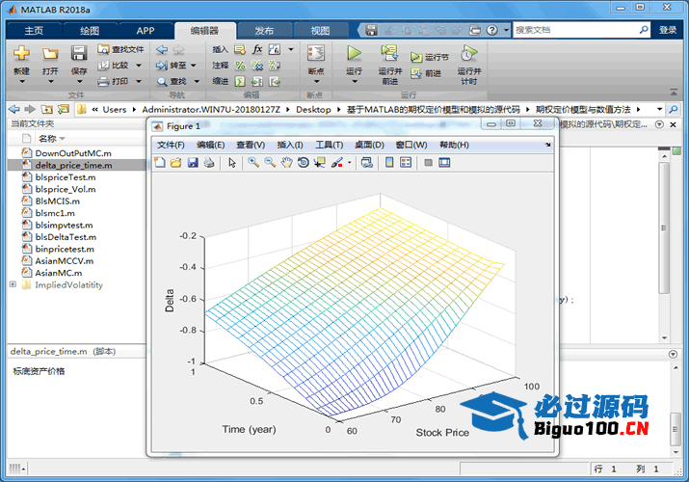Toggle the Pan hand tool
This screenshot has width=689, height=482.
[x=286, y=163]
